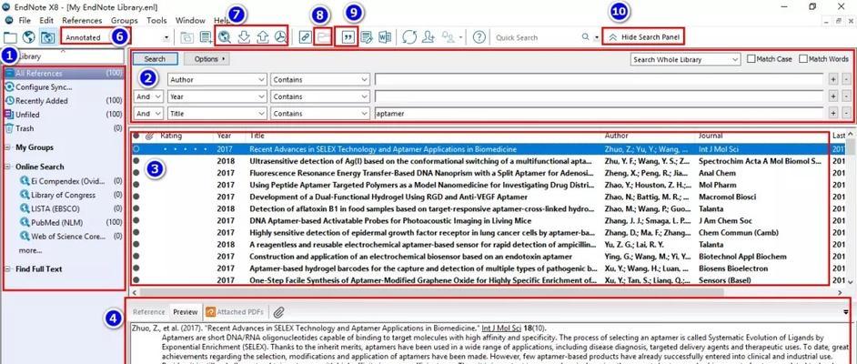Click the Return to Word Processor icon
The width and height of the screenshot is (857, 364).
(x=385, y=37)
